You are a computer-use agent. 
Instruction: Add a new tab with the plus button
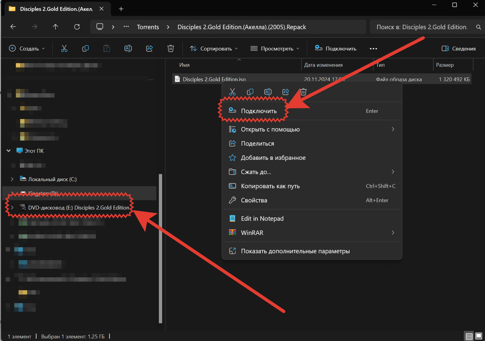tap(121, 9)
